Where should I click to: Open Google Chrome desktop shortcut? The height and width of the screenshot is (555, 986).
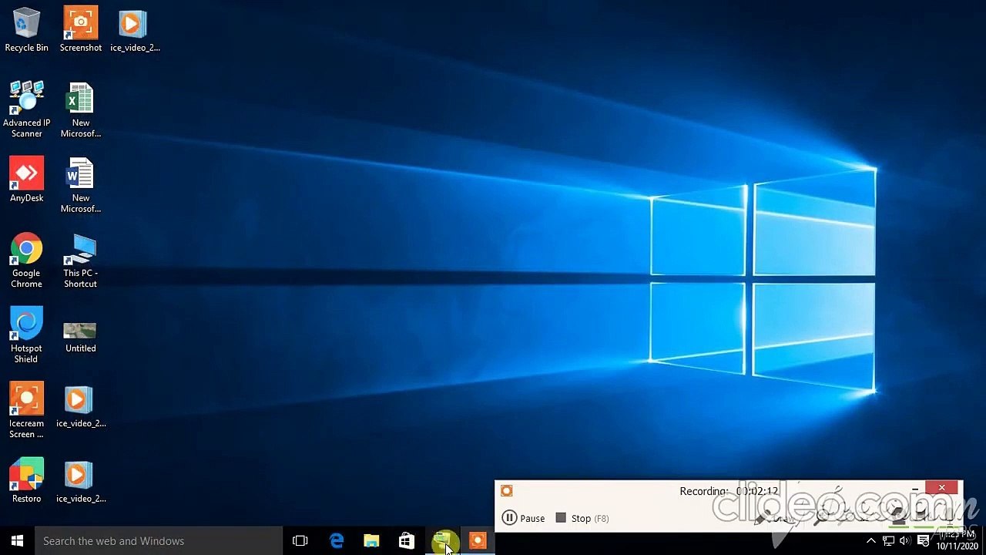point(26,261)
